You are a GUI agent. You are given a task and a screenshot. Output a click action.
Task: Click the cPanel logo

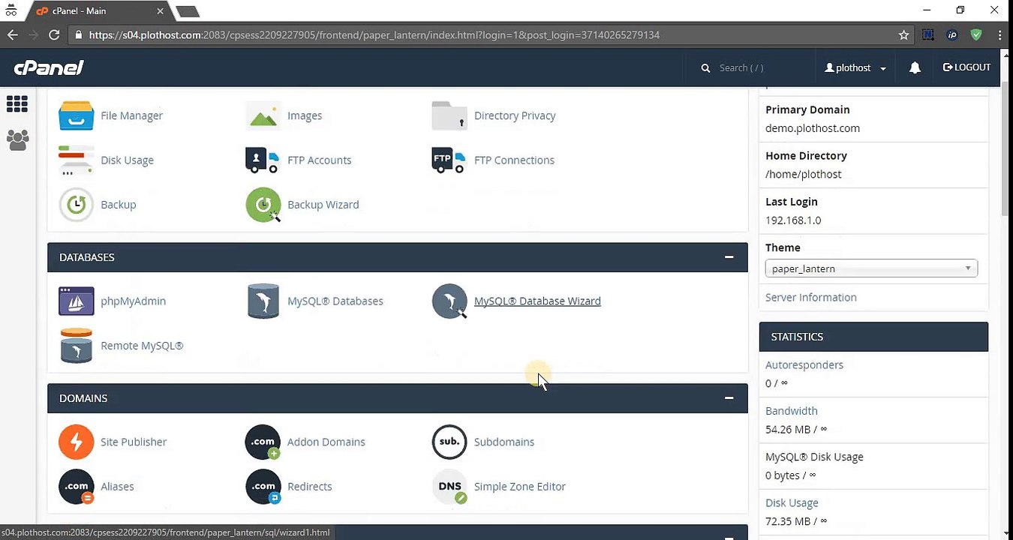48,67
